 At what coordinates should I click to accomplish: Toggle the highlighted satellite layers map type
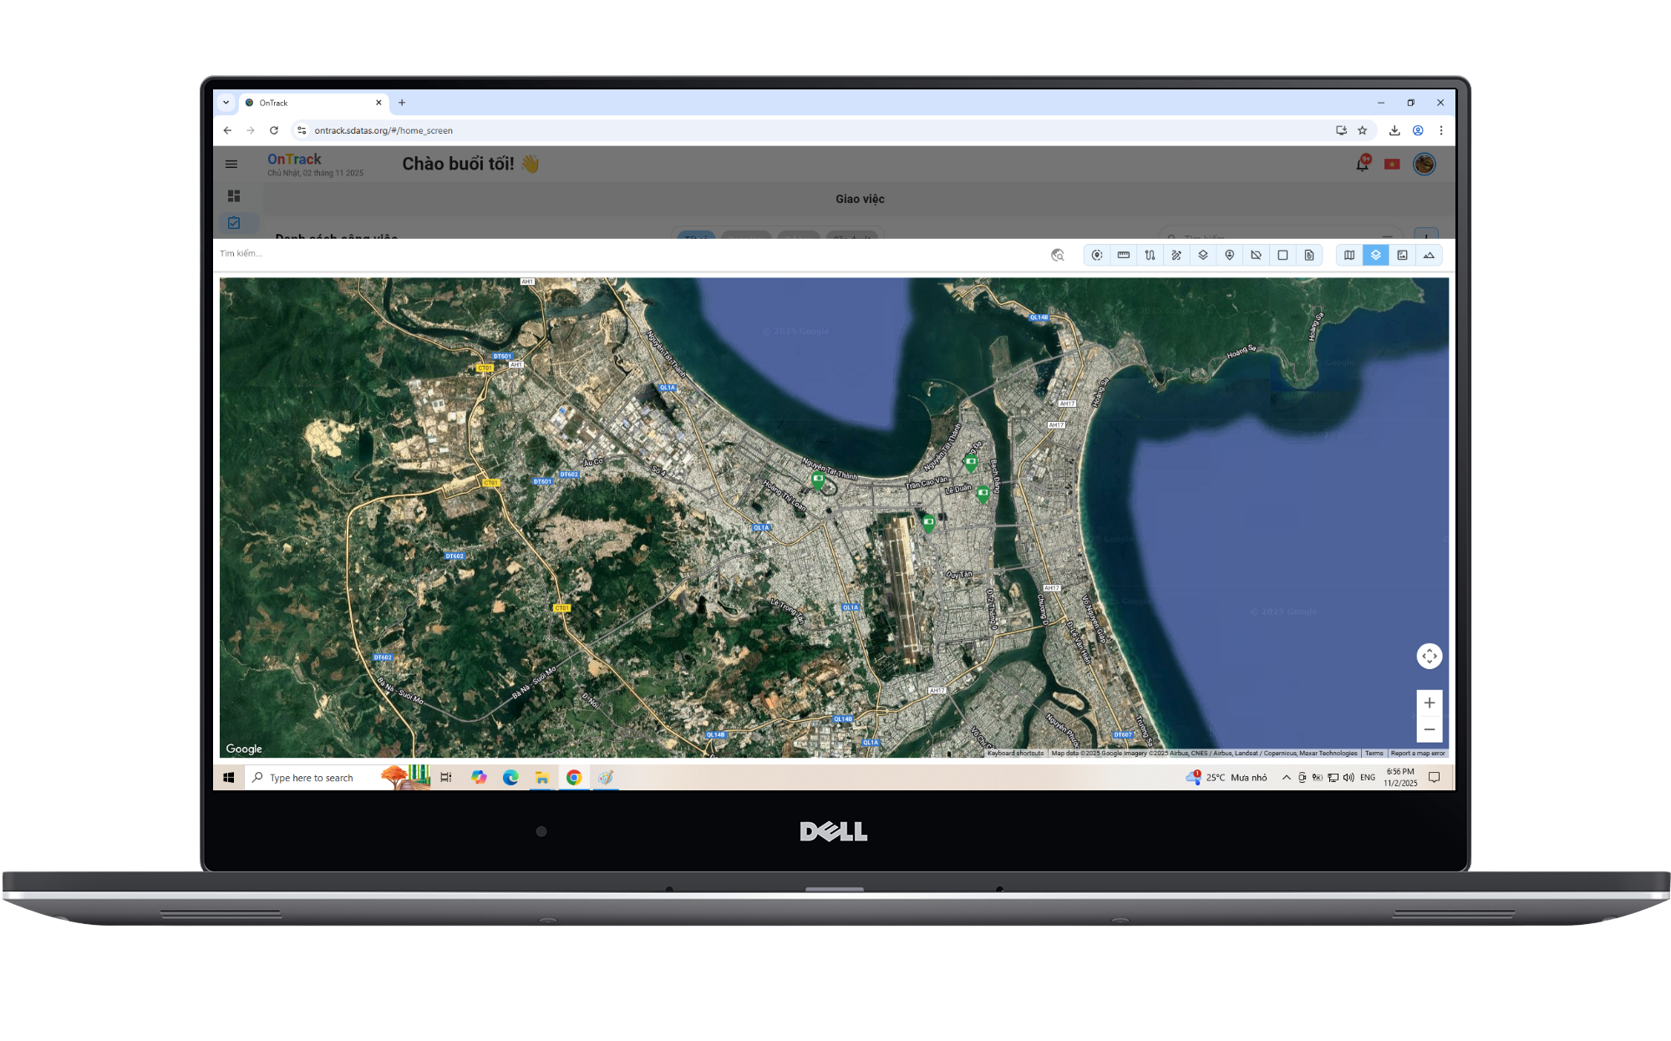point(1375,255)
